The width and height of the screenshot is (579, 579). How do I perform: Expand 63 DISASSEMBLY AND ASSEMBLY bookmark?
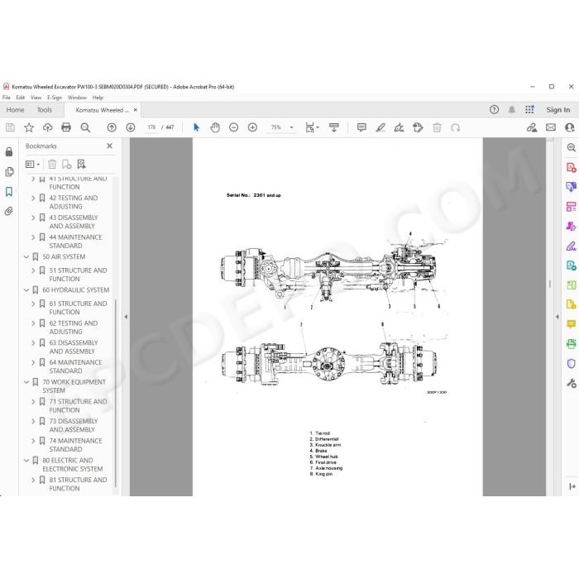[33, 342]
